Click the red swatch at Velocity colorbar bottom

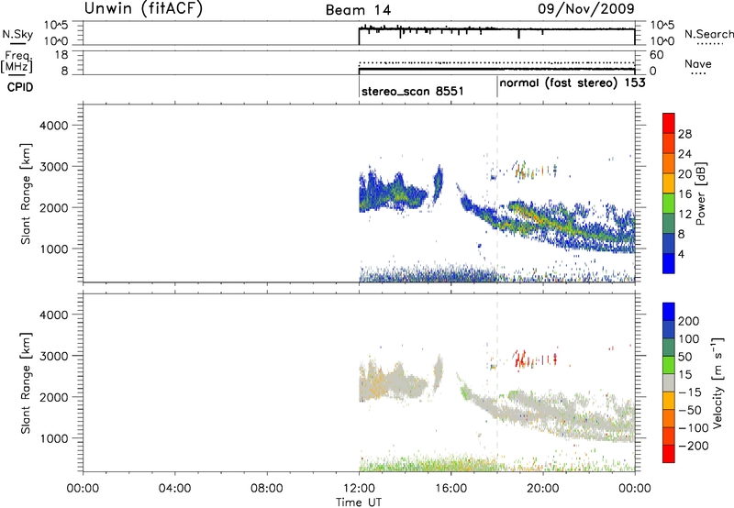669,454
